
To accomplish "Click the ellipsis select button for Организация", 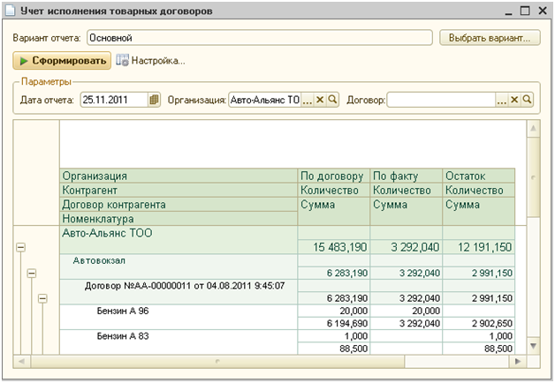I will (308, 101).
